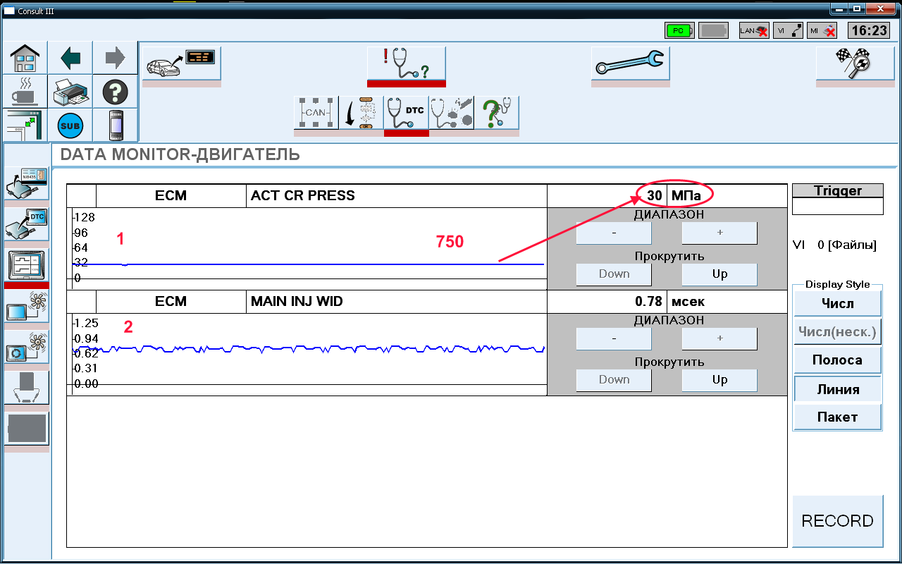This screenshot has width=902, height=564.
Task: Switch display style to Полоса
Action: click(838, 360)
